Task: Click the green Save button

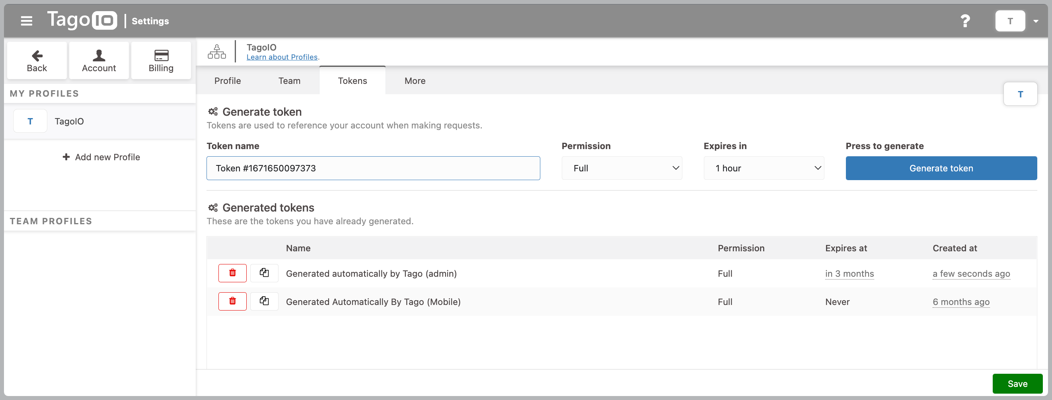Action: [x=1017, y=384]
